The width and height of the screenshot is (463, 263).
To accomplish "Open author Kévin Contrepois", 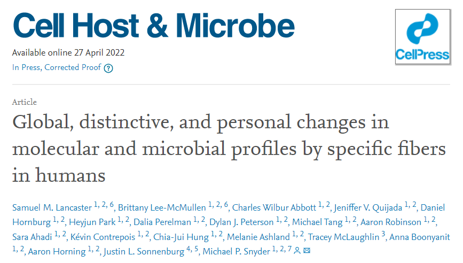I will coord(103,237).
